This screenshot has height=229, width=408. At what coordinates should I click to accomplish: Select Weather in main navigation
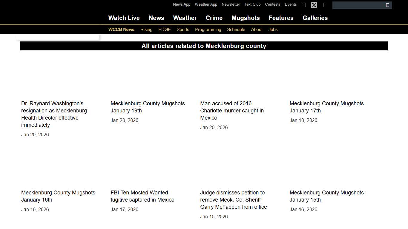pyautogui.click(x=185, y=18)
